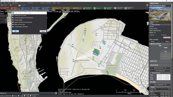Click the red record toolbar button
This screenshot has width=173, height=97.
point(15,5)
